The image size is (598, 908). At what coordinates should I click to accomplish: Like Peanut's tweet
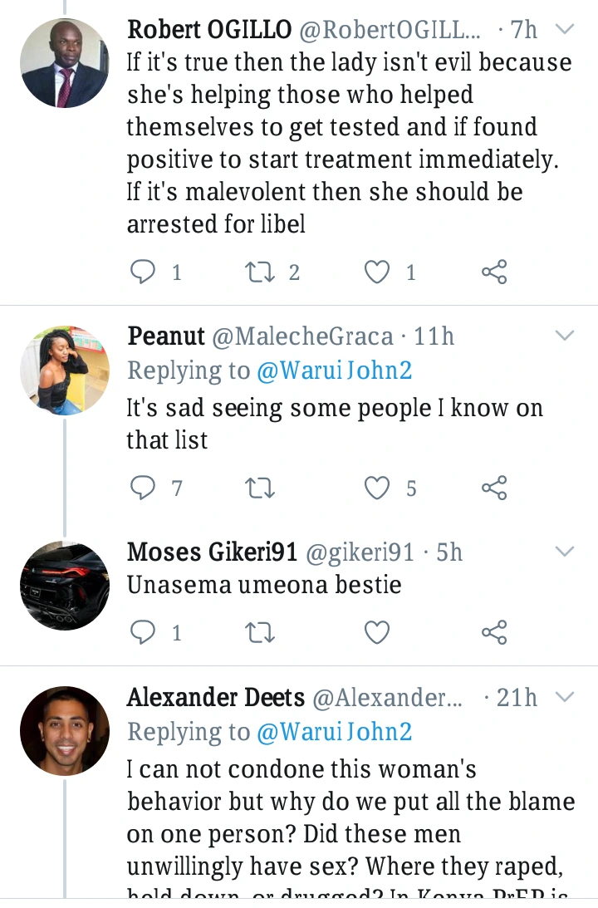376,488
